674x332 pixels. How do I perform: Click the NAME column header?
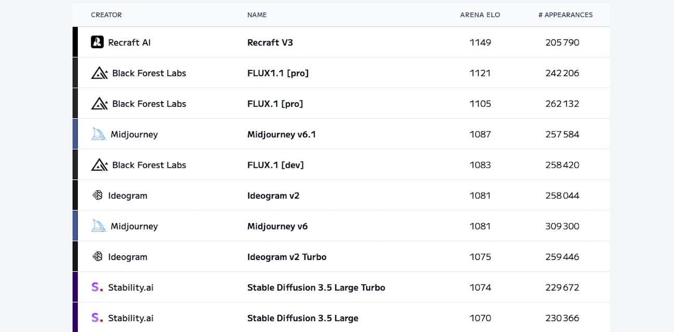[257, 15]
